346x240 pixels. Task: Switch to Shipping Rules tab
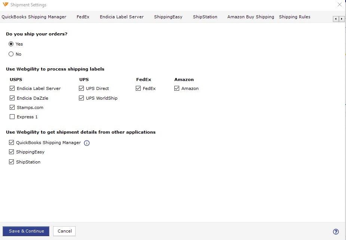pyautogui.click(x=295, y=17)
